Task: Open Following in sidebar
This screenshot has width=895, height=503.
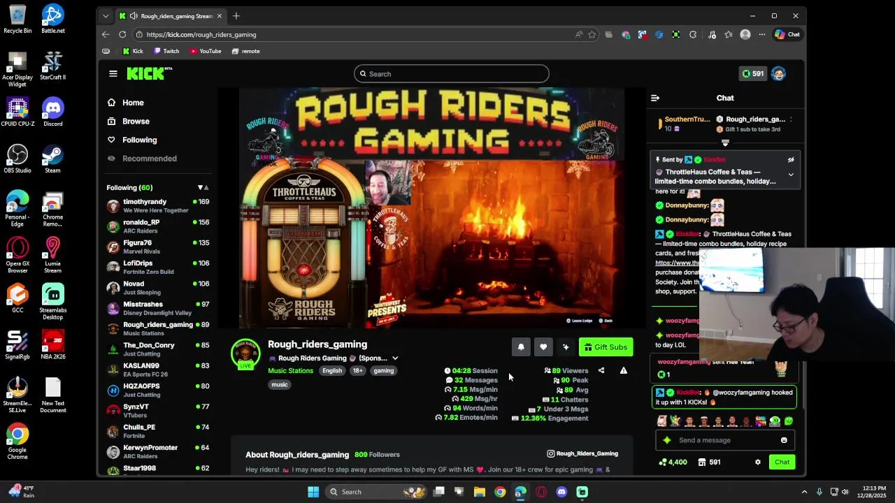Action: click(x=132, y=140)
